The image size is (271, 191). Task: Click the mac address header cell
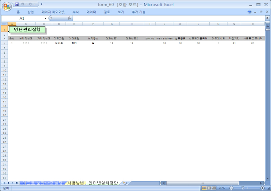(164, 39)
